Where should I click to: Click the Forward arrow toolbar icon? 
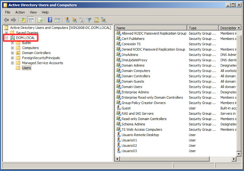click(x=14, y=20)
